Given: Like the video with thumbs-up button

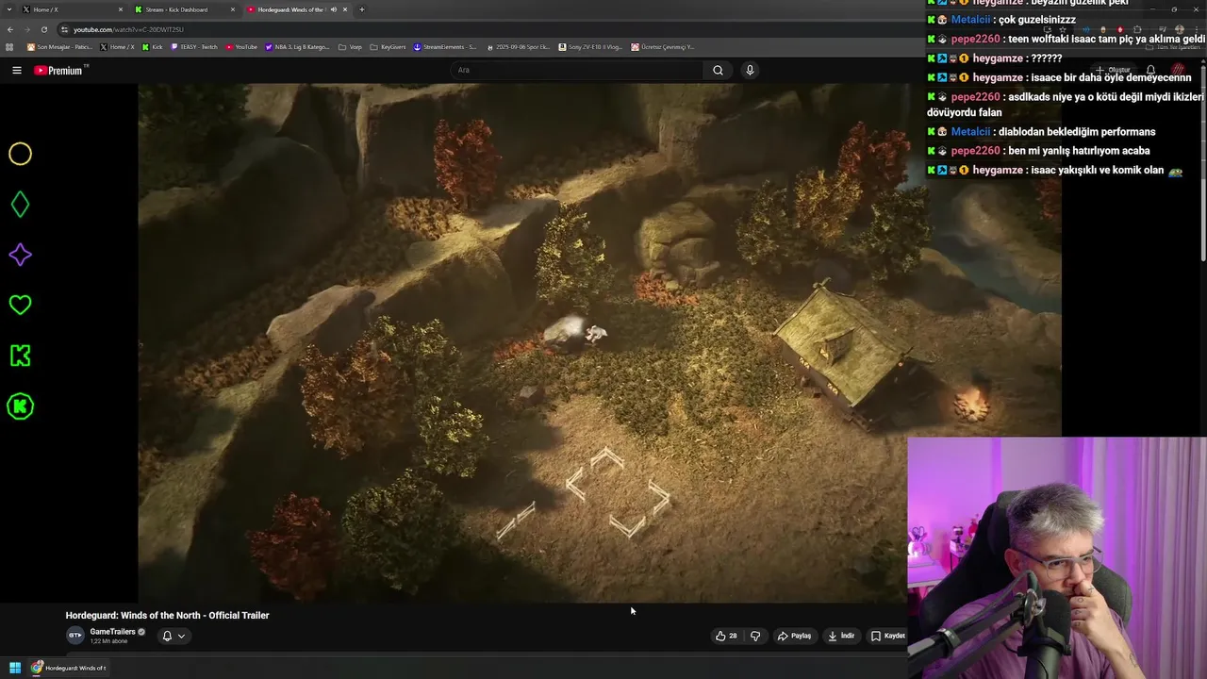Looking at the screenshot, I should (x=726, y=636).
